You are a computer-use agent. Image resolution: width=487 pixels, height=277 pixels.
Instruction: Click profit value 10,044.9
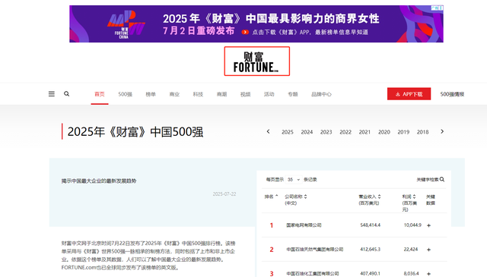(412, 225)
